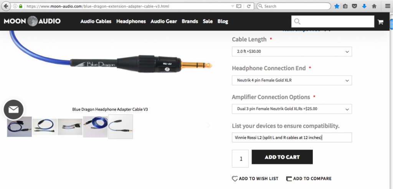Click the floating email contact icon

coord(13,109)
